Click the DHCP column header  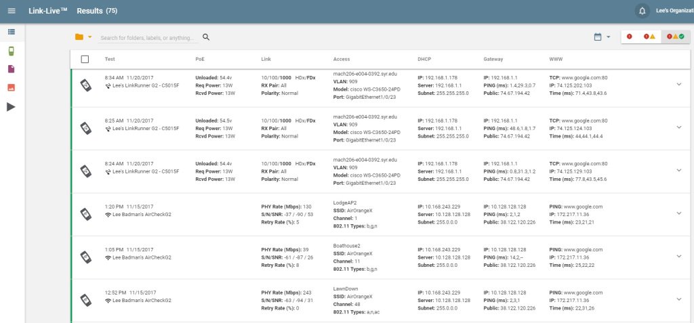pos(424,60)
